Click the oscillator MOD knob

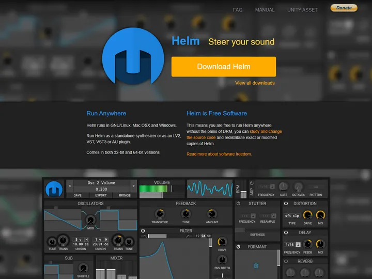[90, 220]
